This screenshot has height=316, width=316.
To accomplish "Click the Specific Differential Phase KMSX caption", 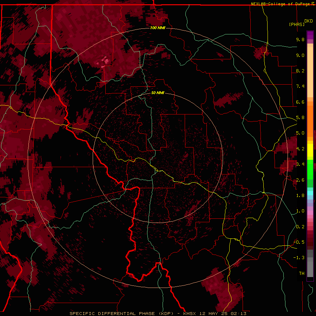I will [x=158, y=314].
